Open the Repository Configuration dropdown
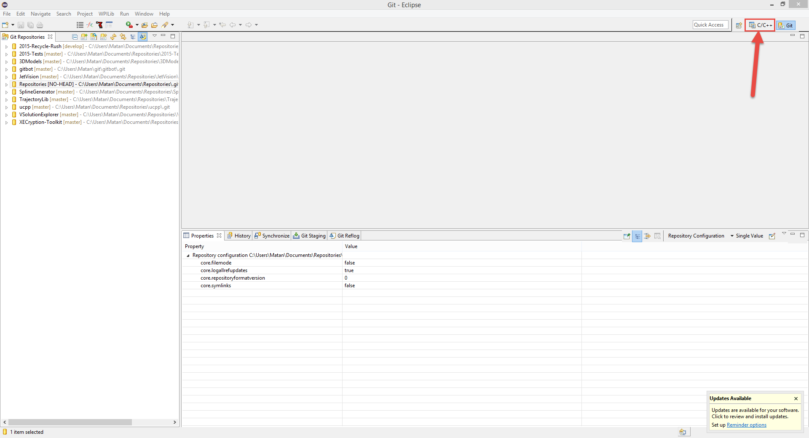Viewport: 809px width, 438px height. [x=732, y=236]
